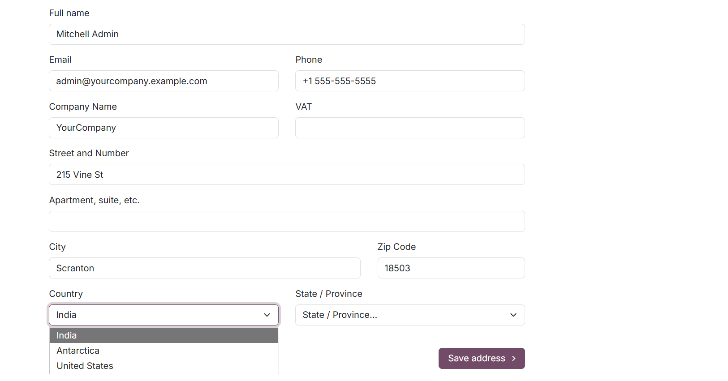728x381 pixels.
Task: Click the Full name input field
Action: [287, 34]
